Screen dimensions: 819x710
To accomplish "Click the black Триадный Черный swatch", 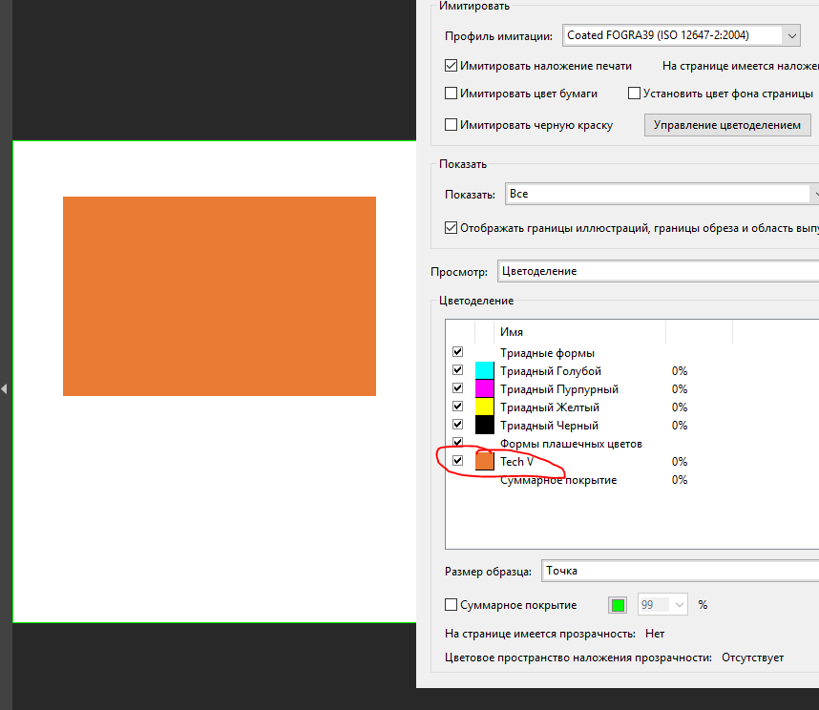I will click(485, 425).
